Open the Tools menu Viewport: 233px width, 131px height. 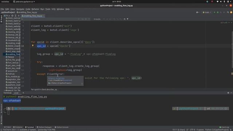[x=48, y=9]
